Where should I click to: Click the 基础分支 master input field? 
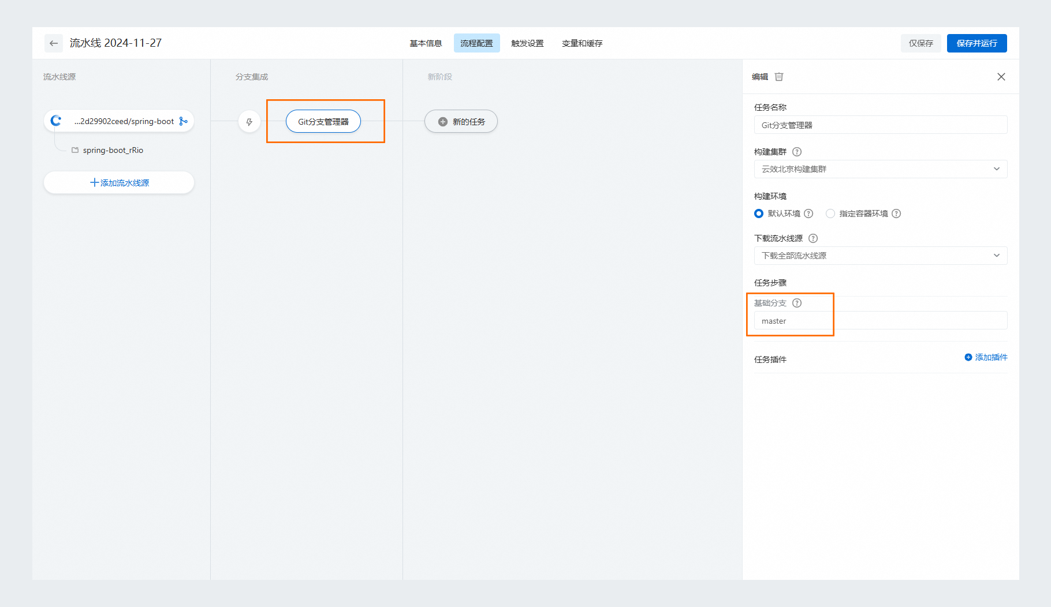(881, 320)
